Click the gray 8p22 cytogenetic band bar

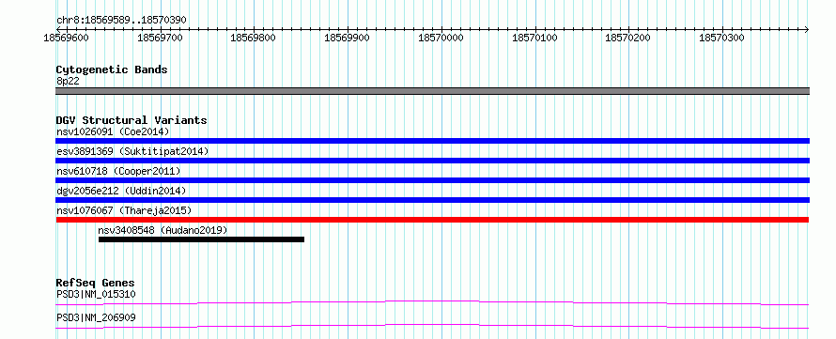(432, 91)
